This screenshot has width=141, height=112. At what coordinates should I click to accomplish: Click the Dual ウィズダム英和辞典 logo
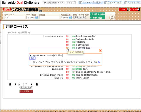click(22, 10)
